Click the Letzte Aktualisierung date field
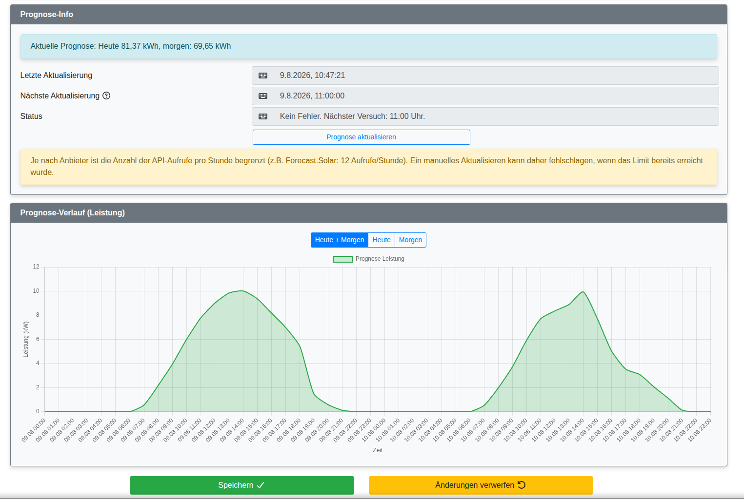Screen dimensions: 744x499 click(496, 76)
